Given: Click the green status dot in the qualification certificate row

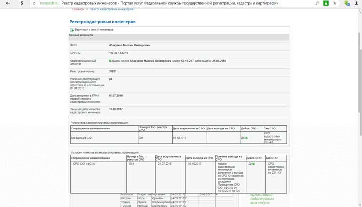Looking at the screenshot, I should tap(110, 61).
